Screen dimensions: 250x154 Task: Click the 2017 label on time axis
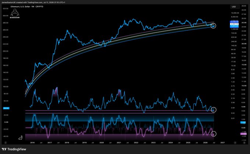click(x=50, y=143)
